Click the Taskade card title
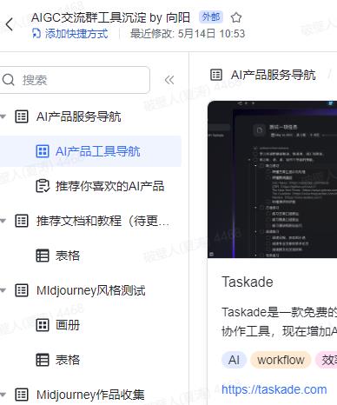The width and height of the screenshot is (337, 405). 248,282
